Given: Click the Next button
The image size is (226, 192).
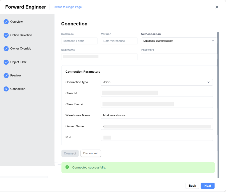Looking at the screenshot, I should (x=208, y=186).
